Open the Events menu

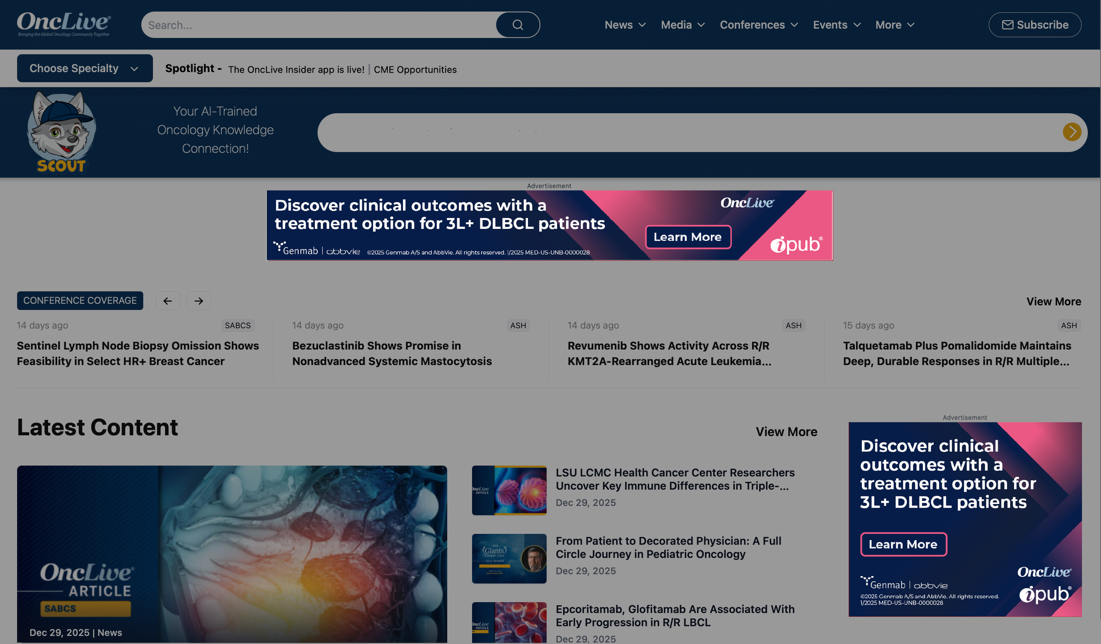pyautogui.click(x=836, y=25)
